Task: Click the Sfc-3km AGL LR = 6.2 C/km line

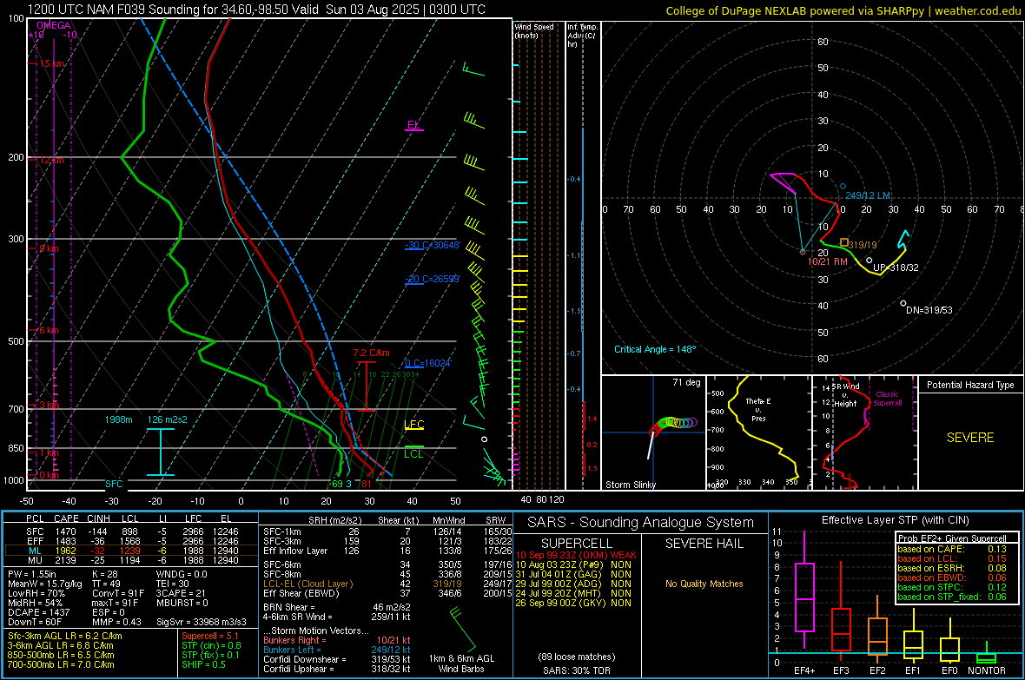Action: pos(65,636)
